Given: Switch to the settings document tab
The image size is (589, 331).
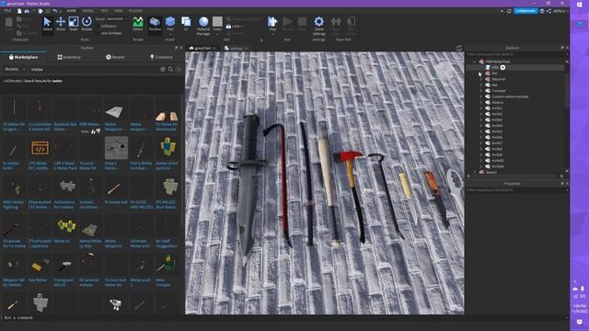Looking at the screenshot, I should pos(236,48).
